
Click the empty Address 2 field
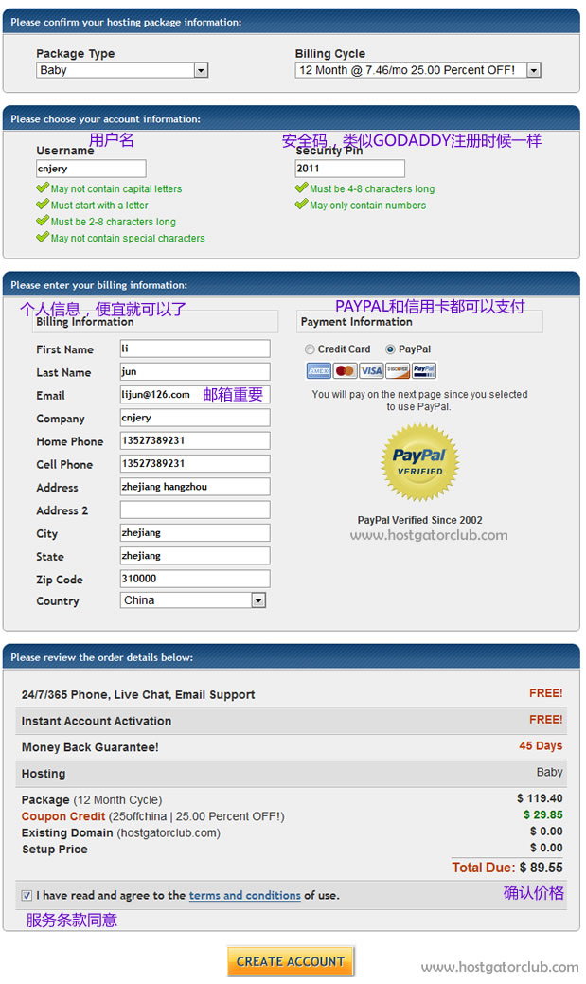(x=195, y=510)
